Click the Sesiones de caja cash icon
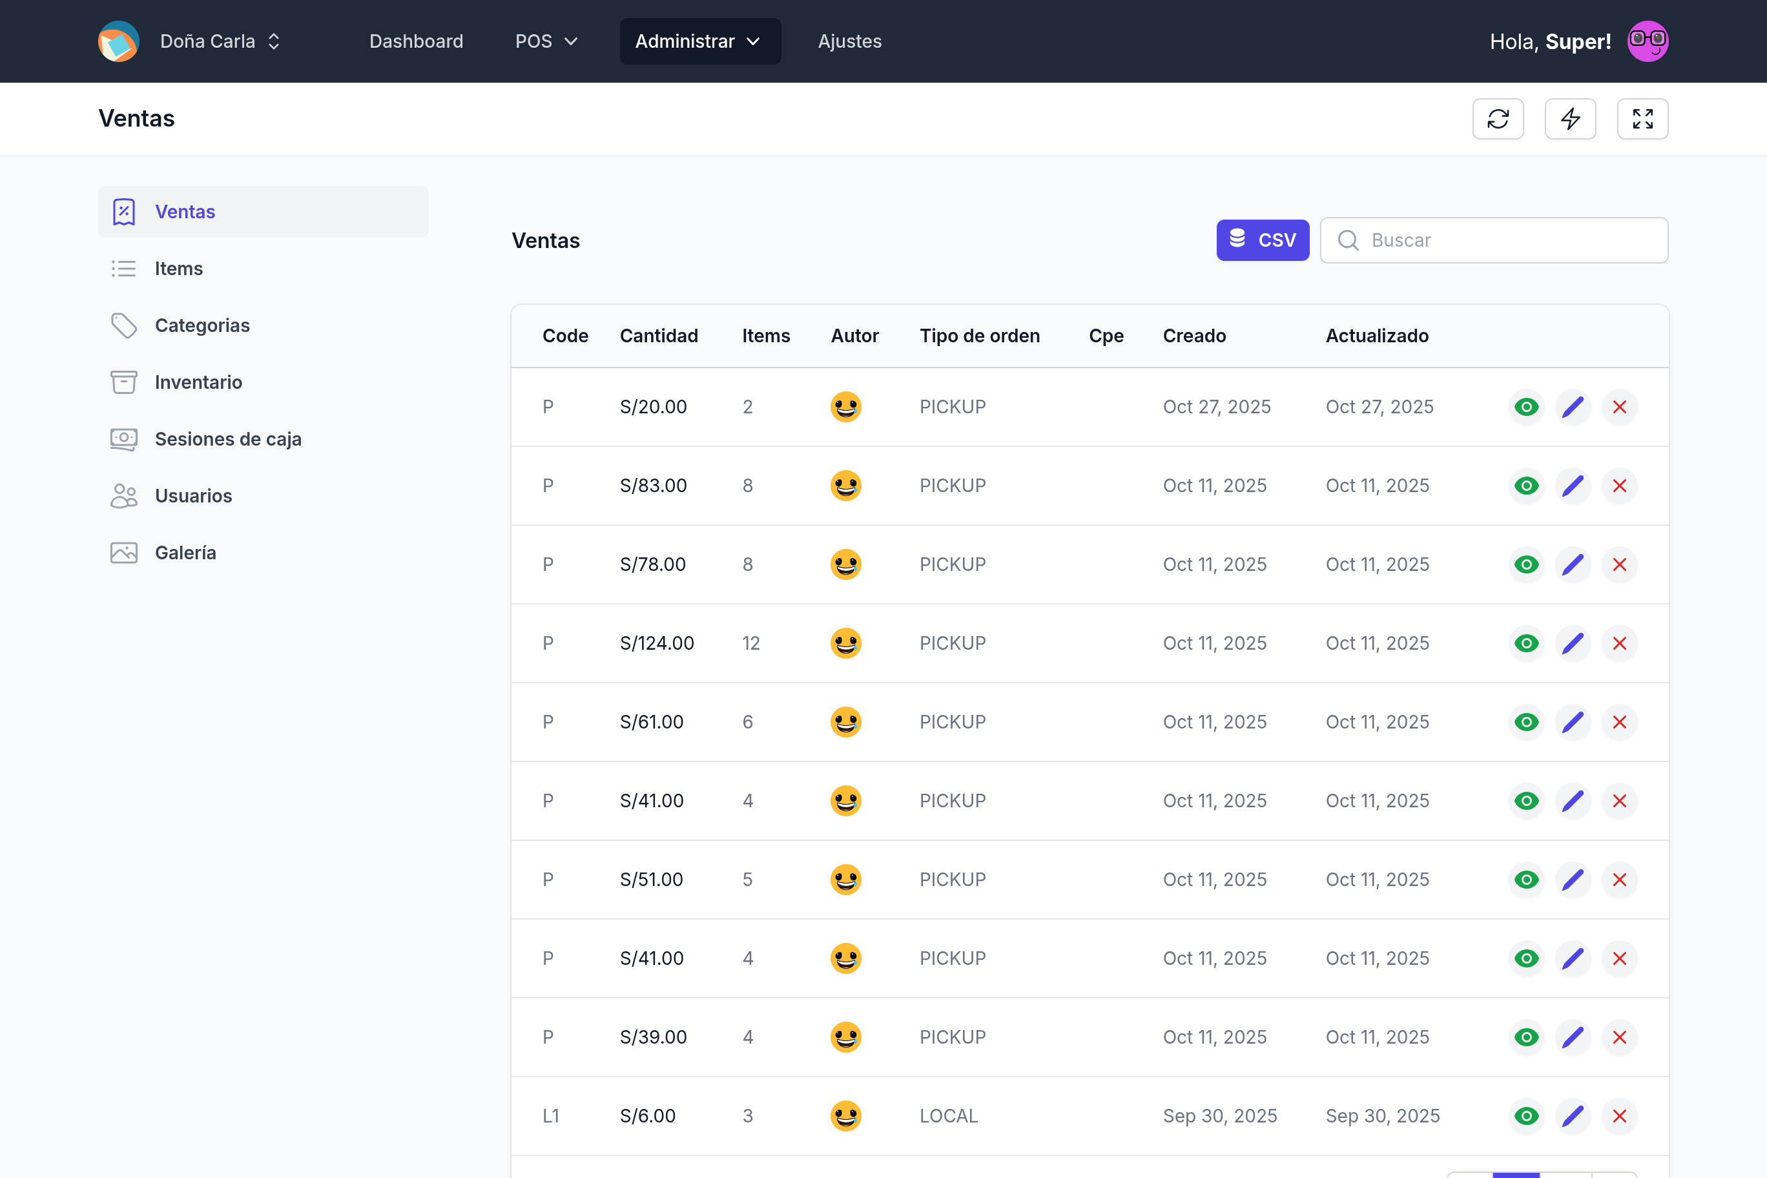This screenshot has width=1767, height=1178. pos(124,439)
